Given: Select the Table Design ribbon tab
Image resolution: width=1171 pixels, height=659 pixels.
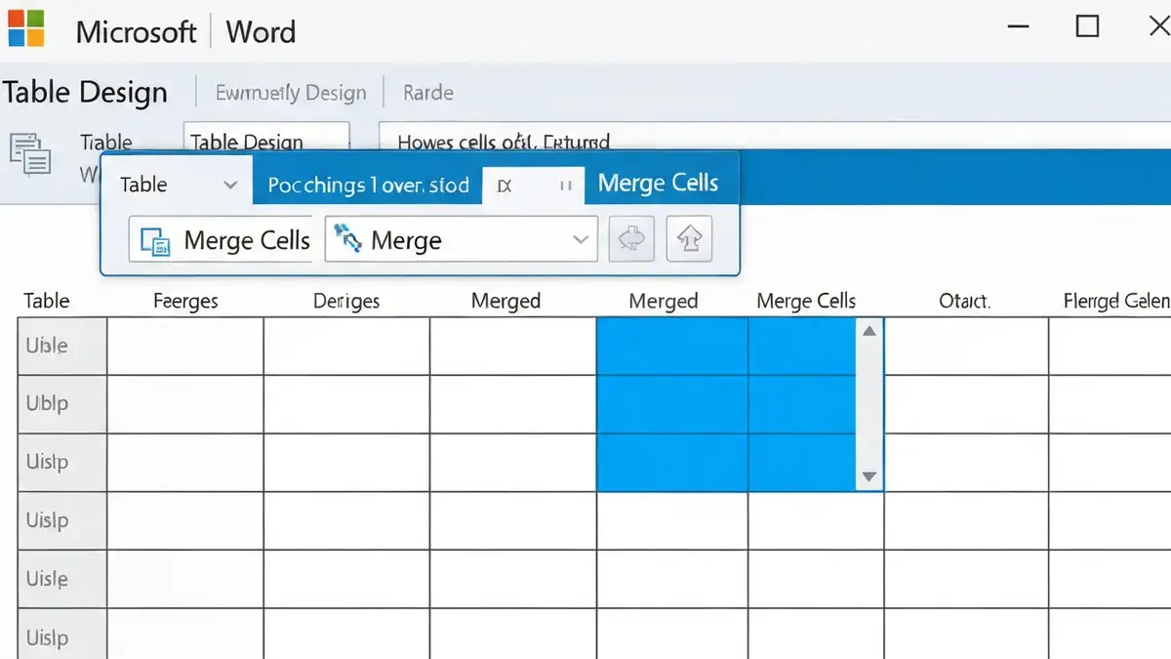Looking at the screenshot, I should click(x=85, y=93).
